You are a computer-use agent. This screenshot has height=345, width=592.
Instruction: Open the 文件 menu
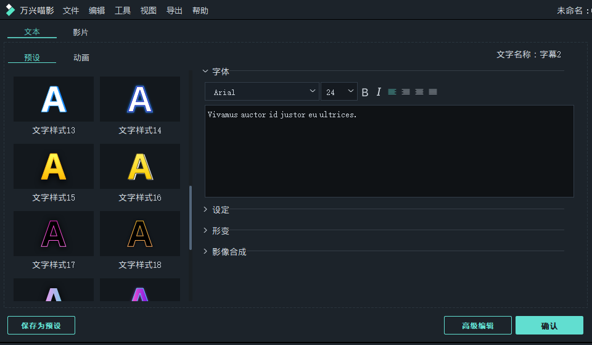pos(71,10)
